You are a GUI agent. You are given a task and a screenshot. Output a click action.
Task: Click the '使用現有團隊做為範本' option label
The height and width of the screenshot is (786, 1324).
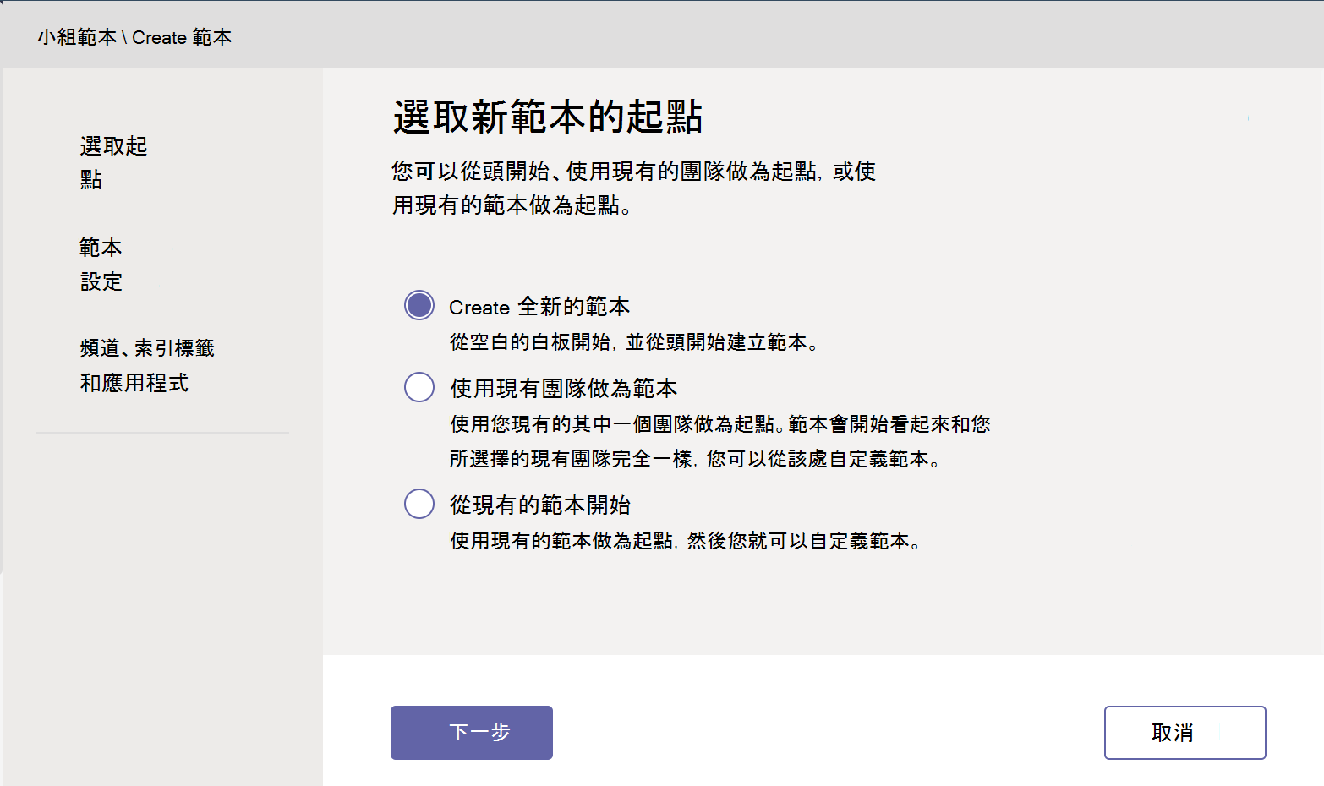(564, 389)
